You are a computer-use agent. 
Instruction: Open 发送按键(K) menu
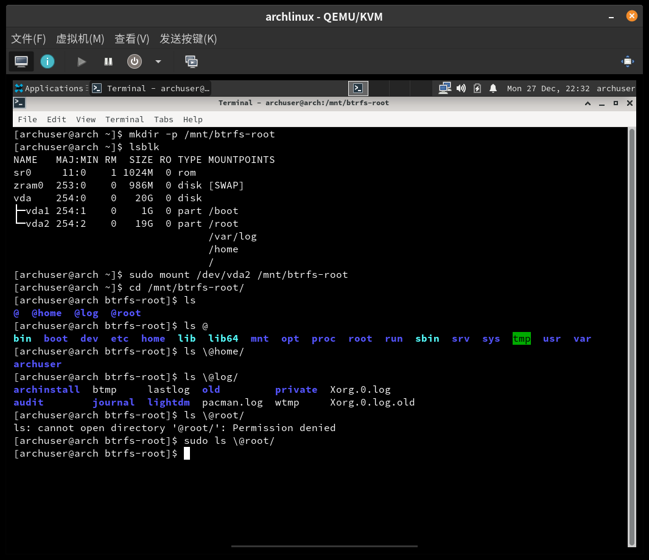click(x=188, y=39)
